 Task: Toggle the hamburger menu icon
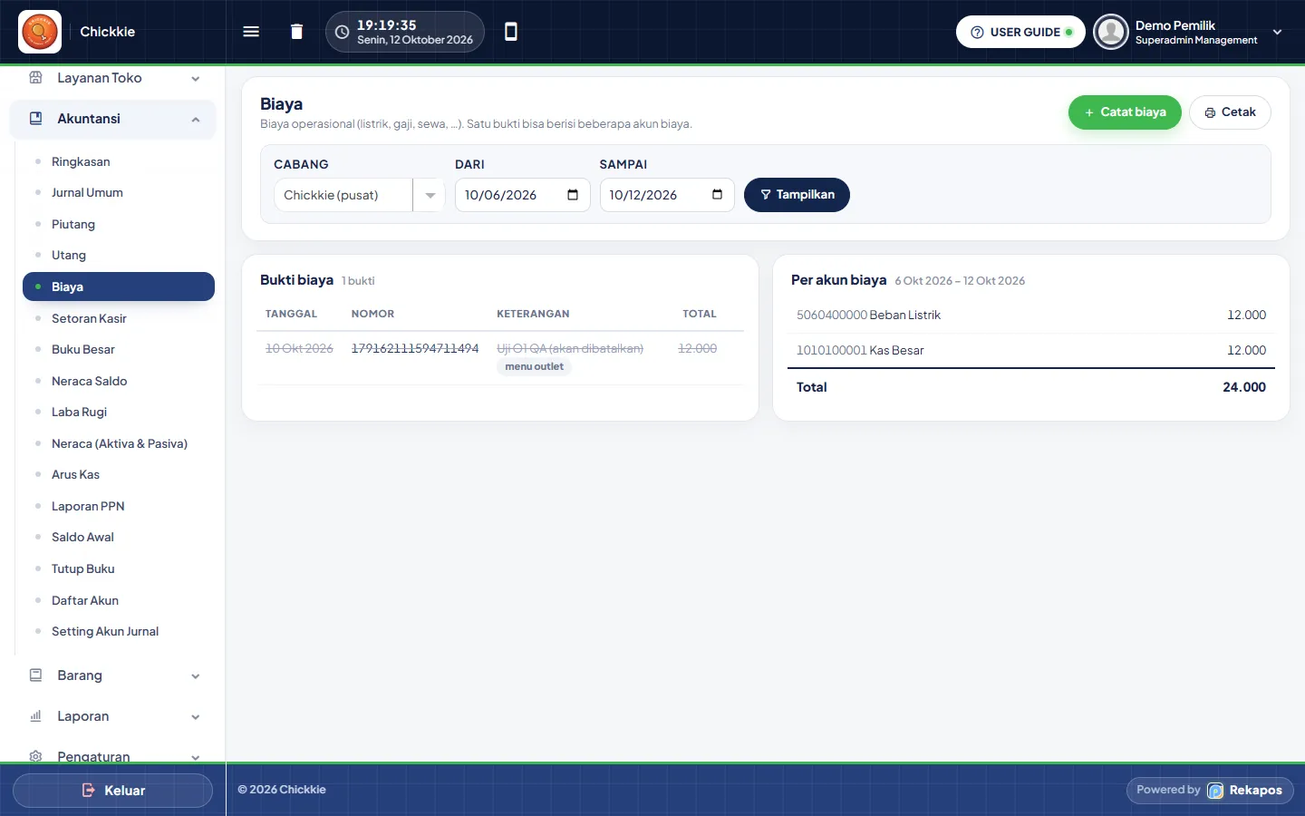(251, 32)
